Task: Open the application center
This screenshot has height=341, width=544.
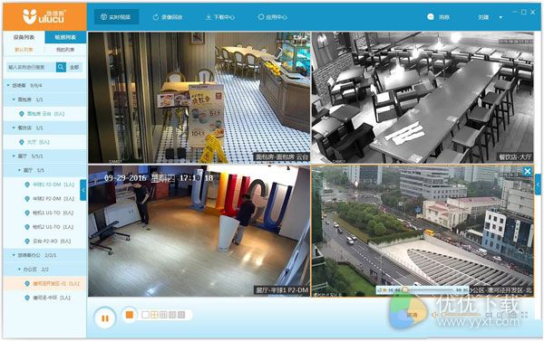Action: tap(272, 17)
